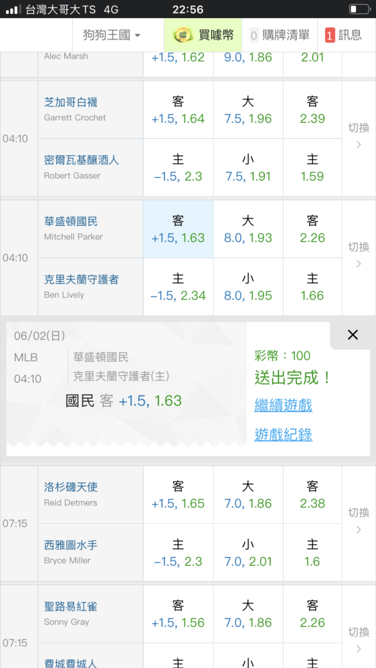
Task: Choose 小 7.0, 2.01 under for Mariners game
Action: point(248,552)
